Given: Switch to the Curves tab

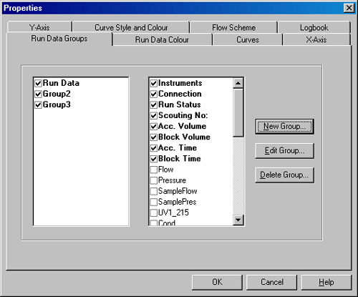Looking at the screenshot, I should (248, 39).
